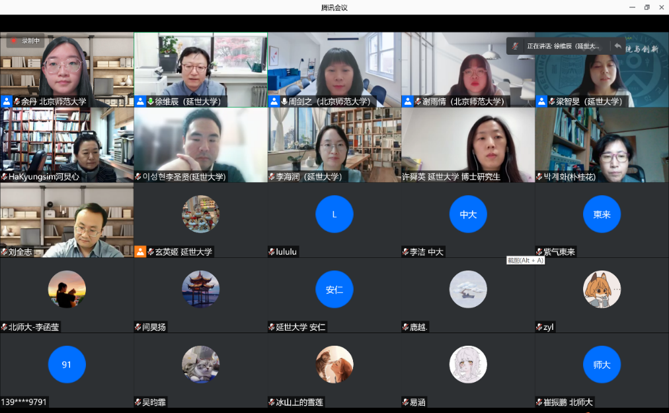Restore the 腾讯会议 window size
Viewport: 669px width, 413px height.
[x=647, y=7]
